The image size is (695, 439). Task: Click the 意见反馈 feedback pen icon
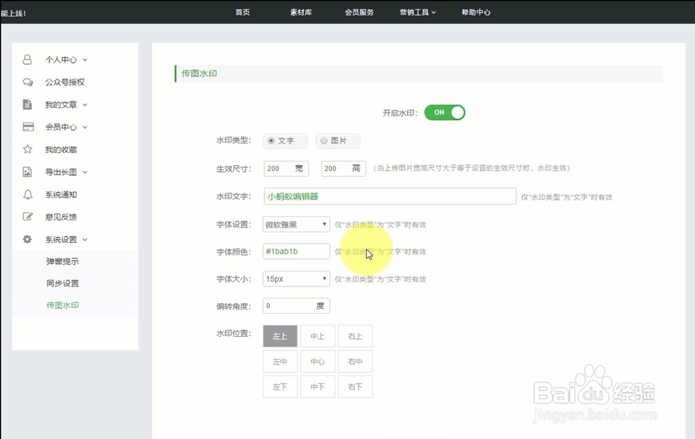click(x=27, y=216)
